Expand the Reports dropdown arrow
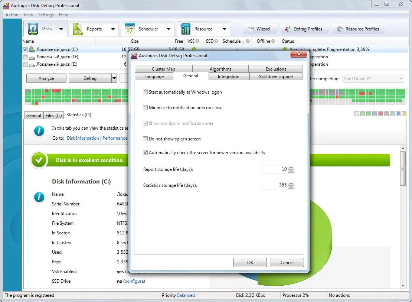Image resolution: width=412 pixels, height=302 pixels. pyautogui.click(x=113, y=29)
